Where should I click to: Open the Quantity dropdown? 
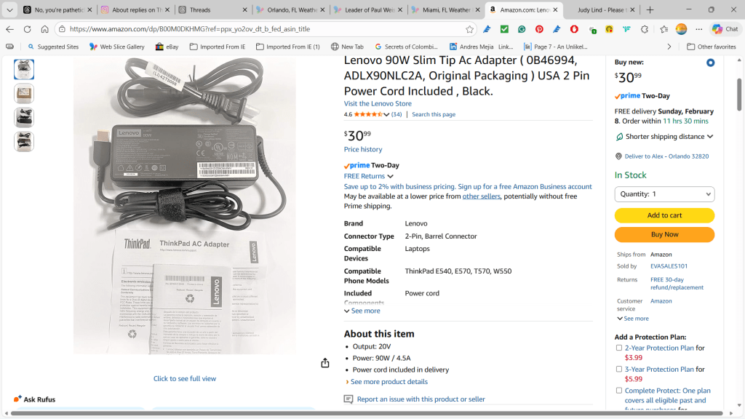[664, 193]
